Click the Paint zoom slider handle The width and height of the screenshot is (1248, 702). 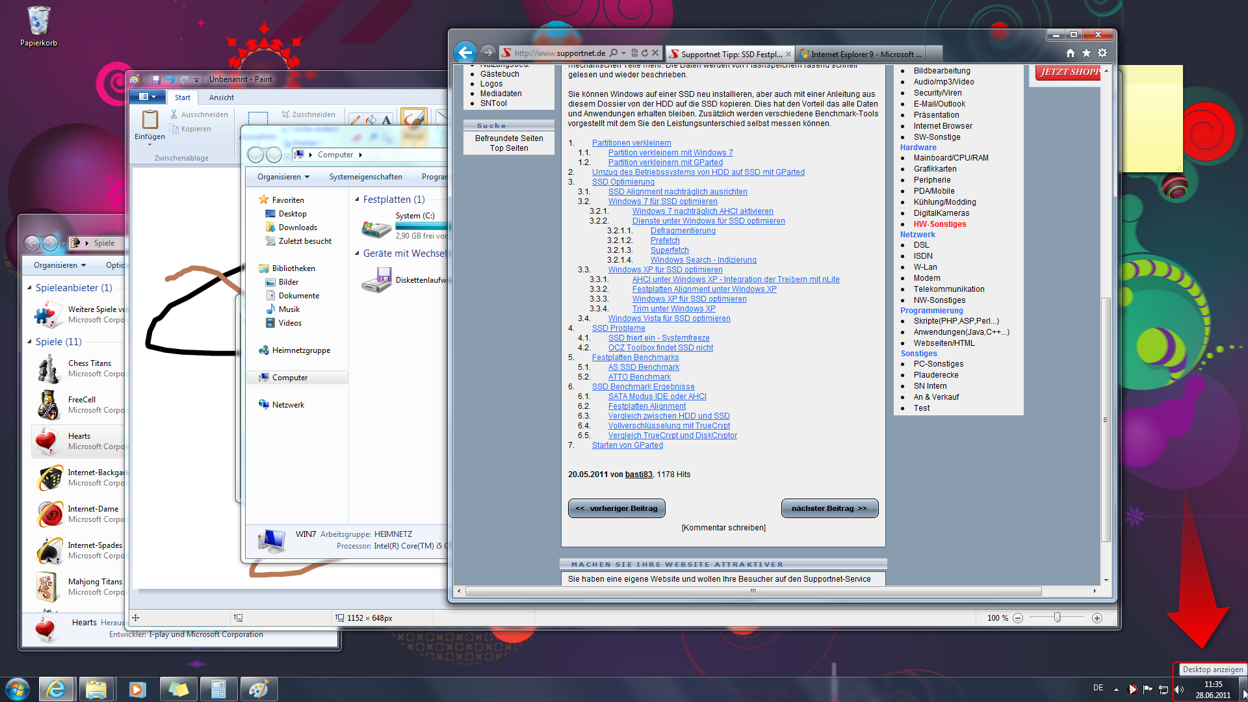(1057, 617)
